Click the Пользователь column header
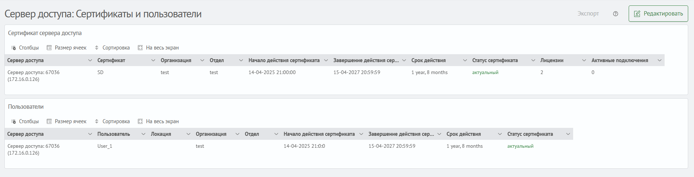 coord(114,134)
